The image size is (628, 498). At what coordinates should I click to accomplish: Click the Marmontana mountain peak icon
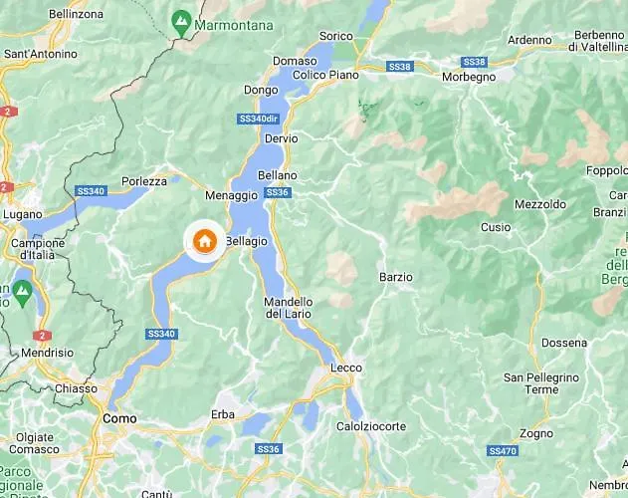(x=181, y=23)
